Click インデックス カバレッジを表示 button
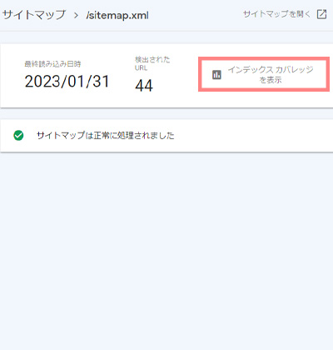This screenshot has width=333, height=350. 264,74
